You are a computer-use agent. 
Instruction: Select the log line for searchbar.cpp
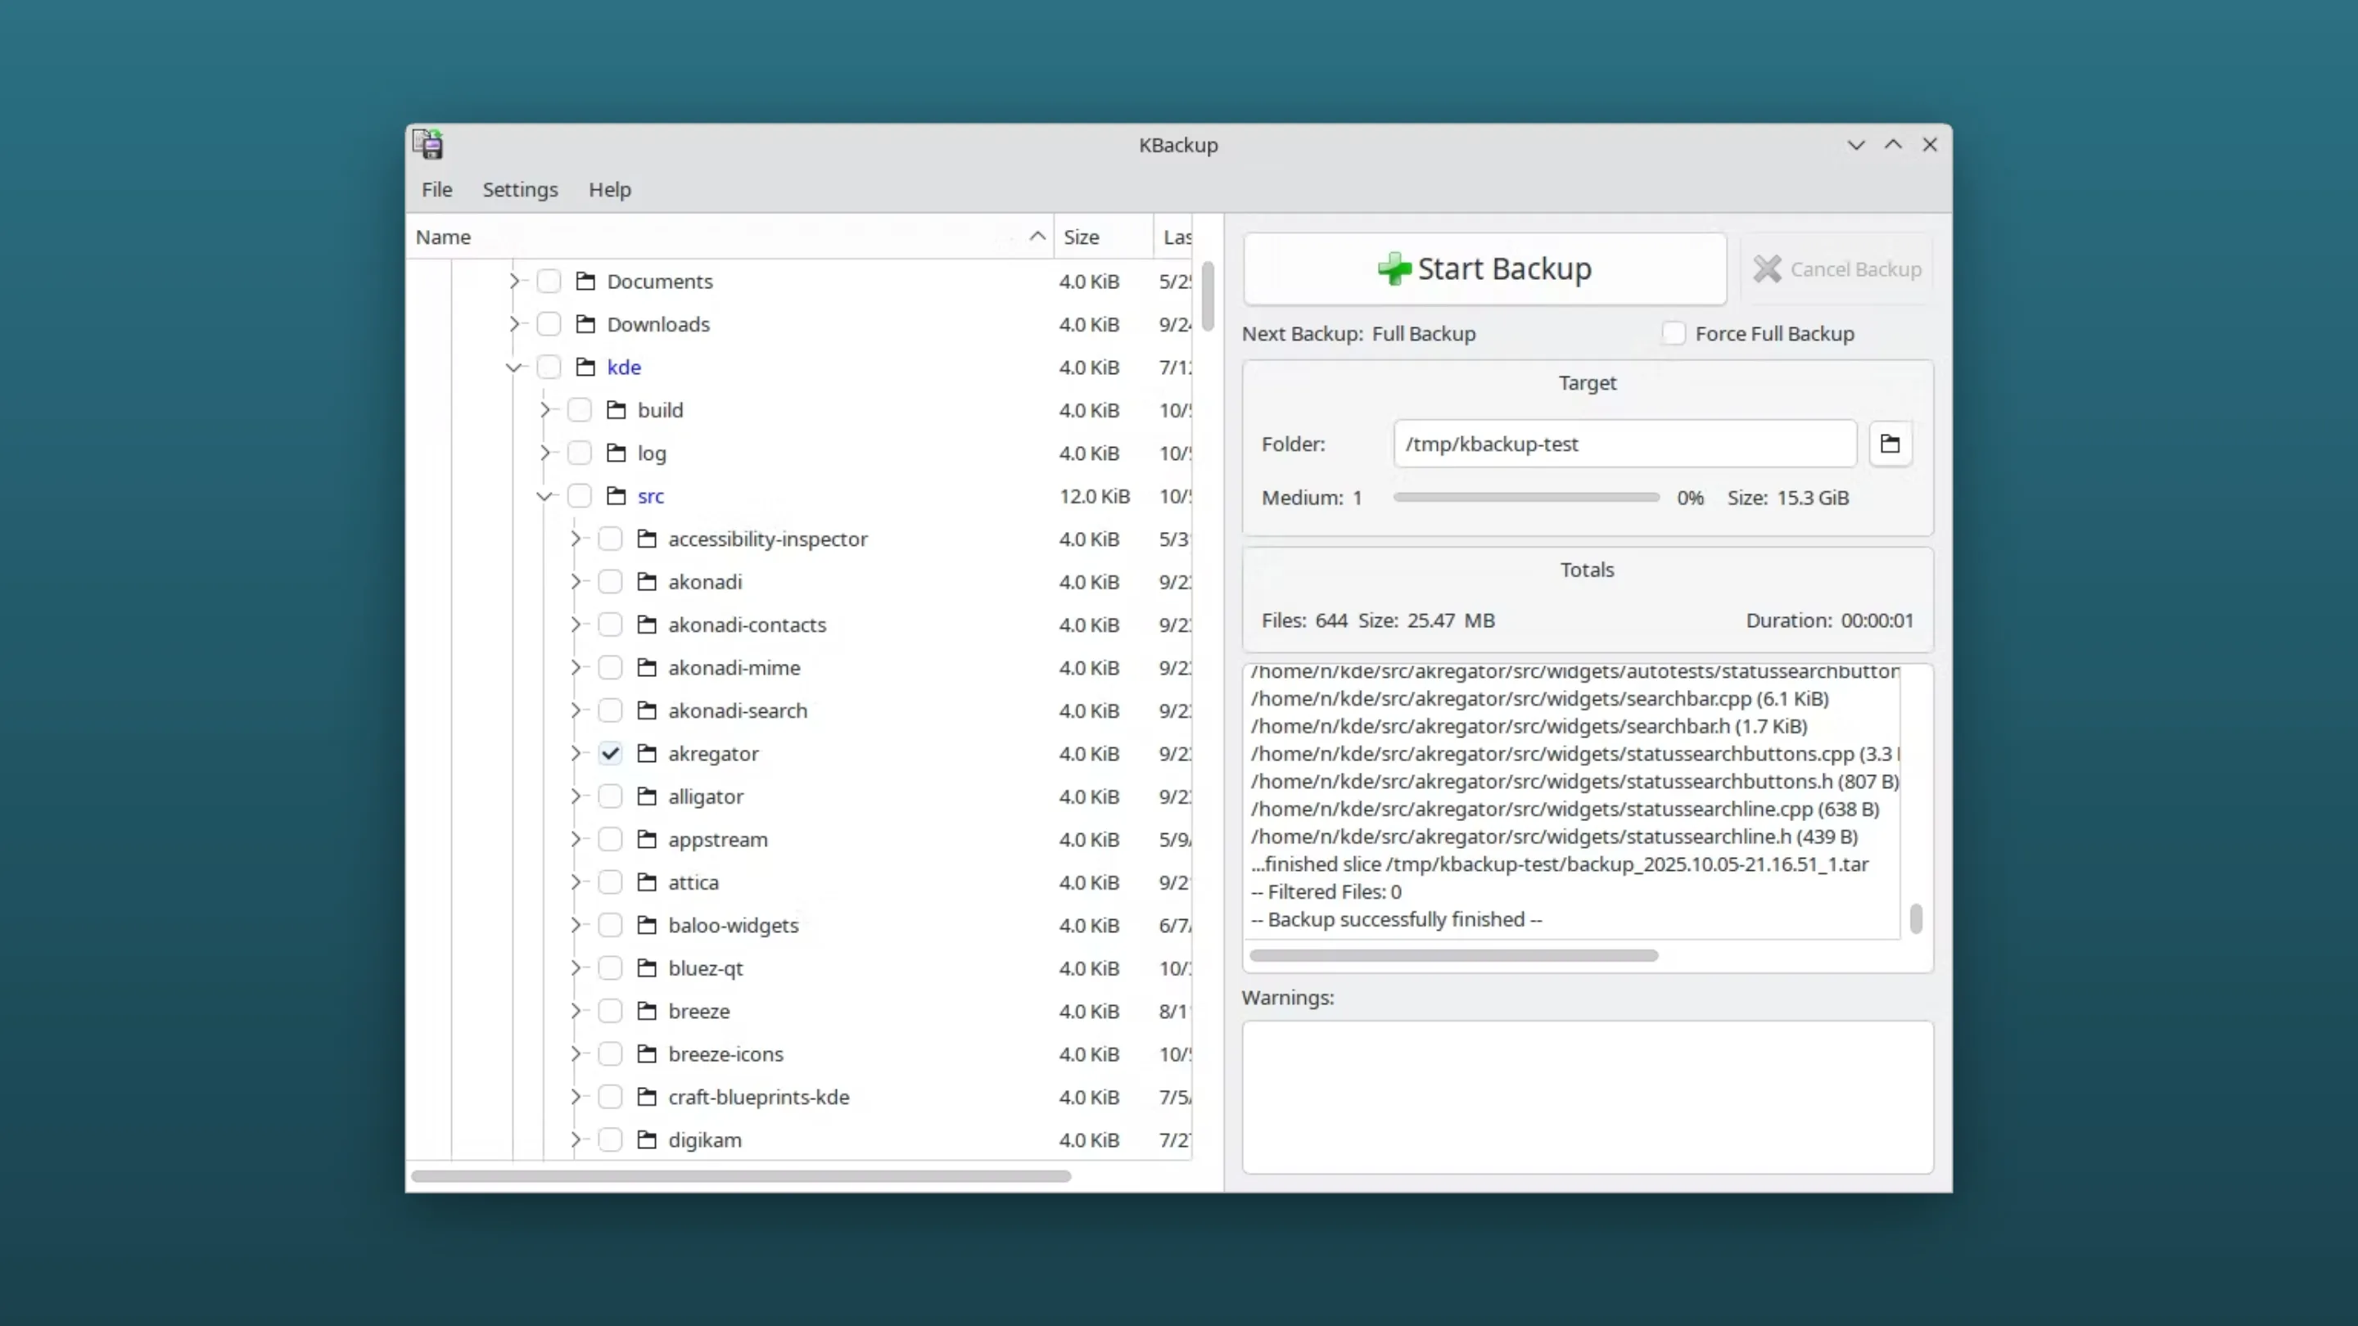pos(1539,699)
